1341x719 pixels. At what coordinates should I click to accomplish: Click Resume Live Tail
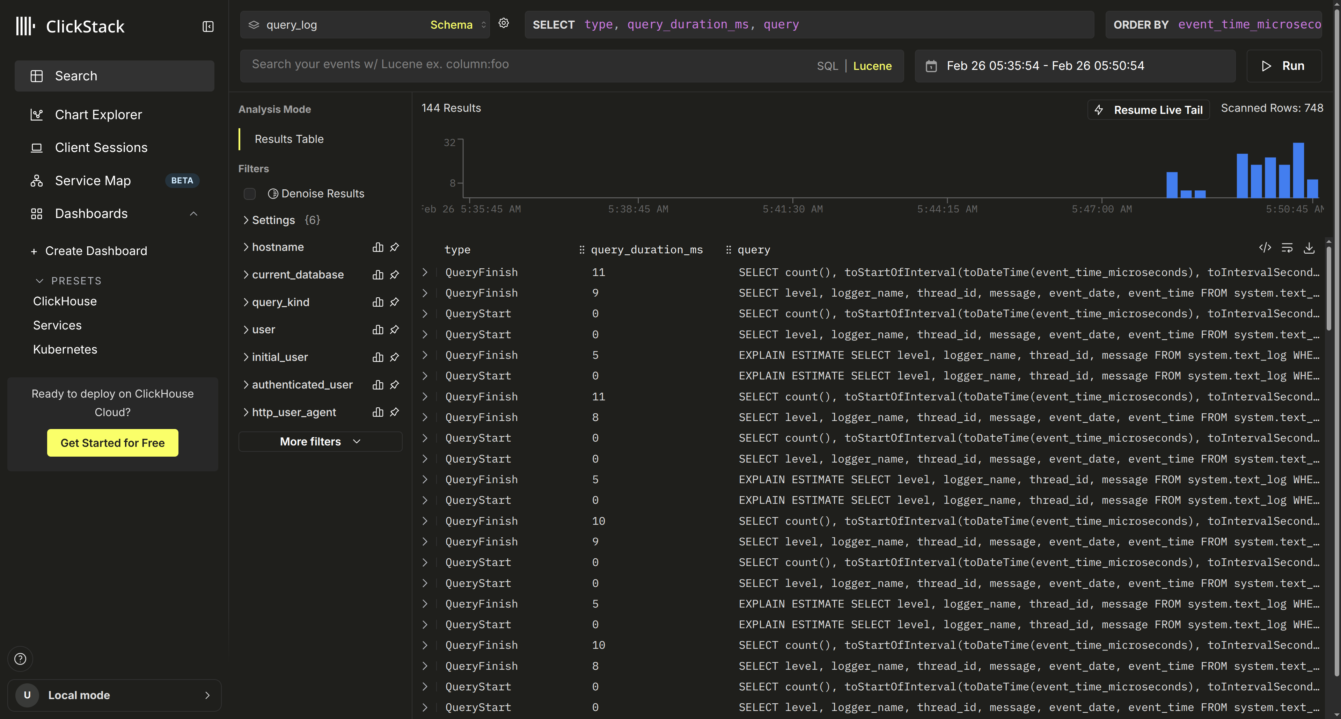(x=1149, y=110)
